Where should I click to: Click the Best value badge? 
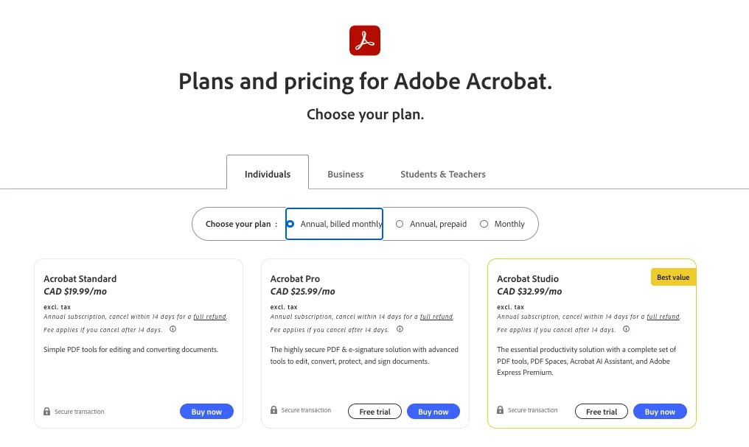click(x=673, y=277)
